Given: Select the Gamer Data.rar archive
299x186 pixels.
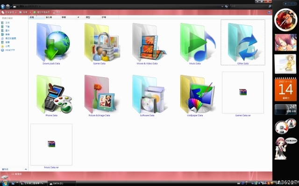Looking at the screenshot, I should click(243, 93).
